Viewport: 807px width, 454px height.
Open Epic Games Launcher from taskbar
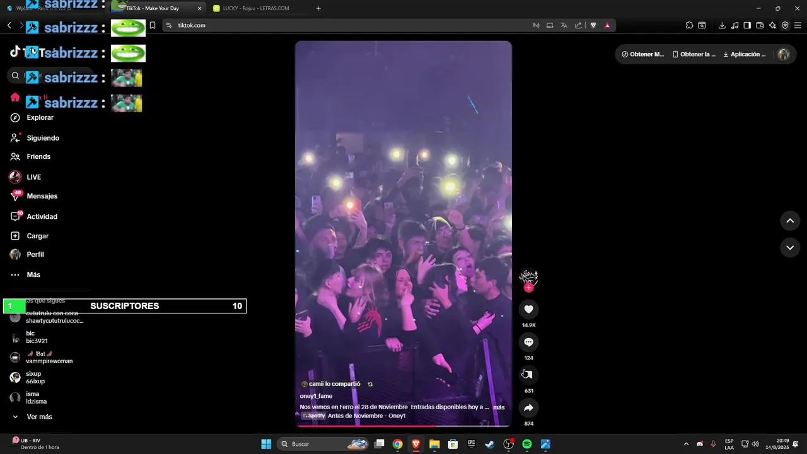[472, 444]
